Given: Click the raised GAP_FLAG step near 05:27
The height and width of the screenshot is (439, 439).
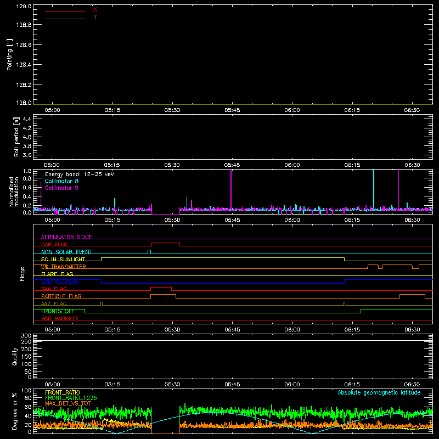Looking at the screenshot, I should tap(166, 243).
